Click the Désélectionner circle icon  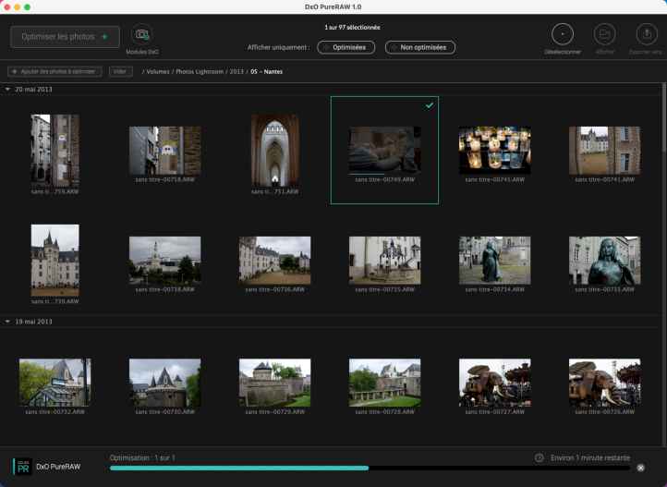click(563, 34)
